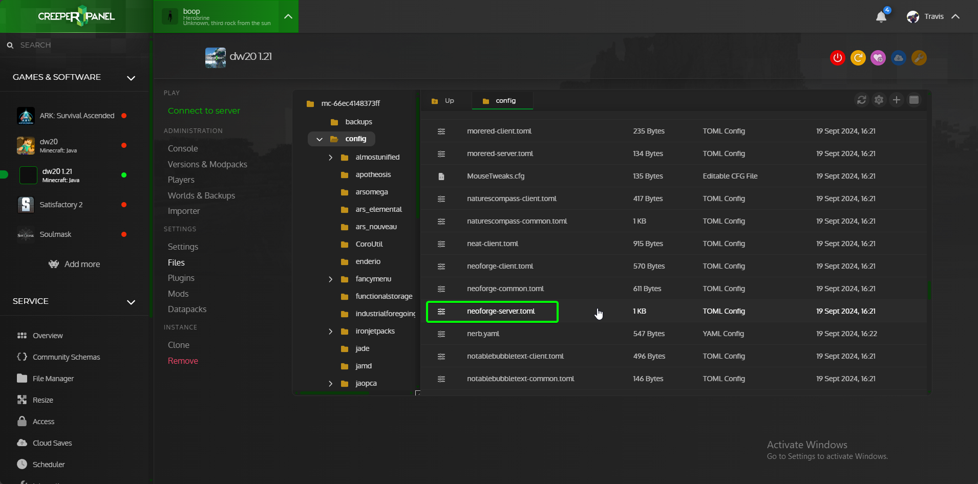Image resolution: width=978 pixels, height=484 pixels.
Task: Open the CreeperPanel home logo
Action: pos(76,16)
